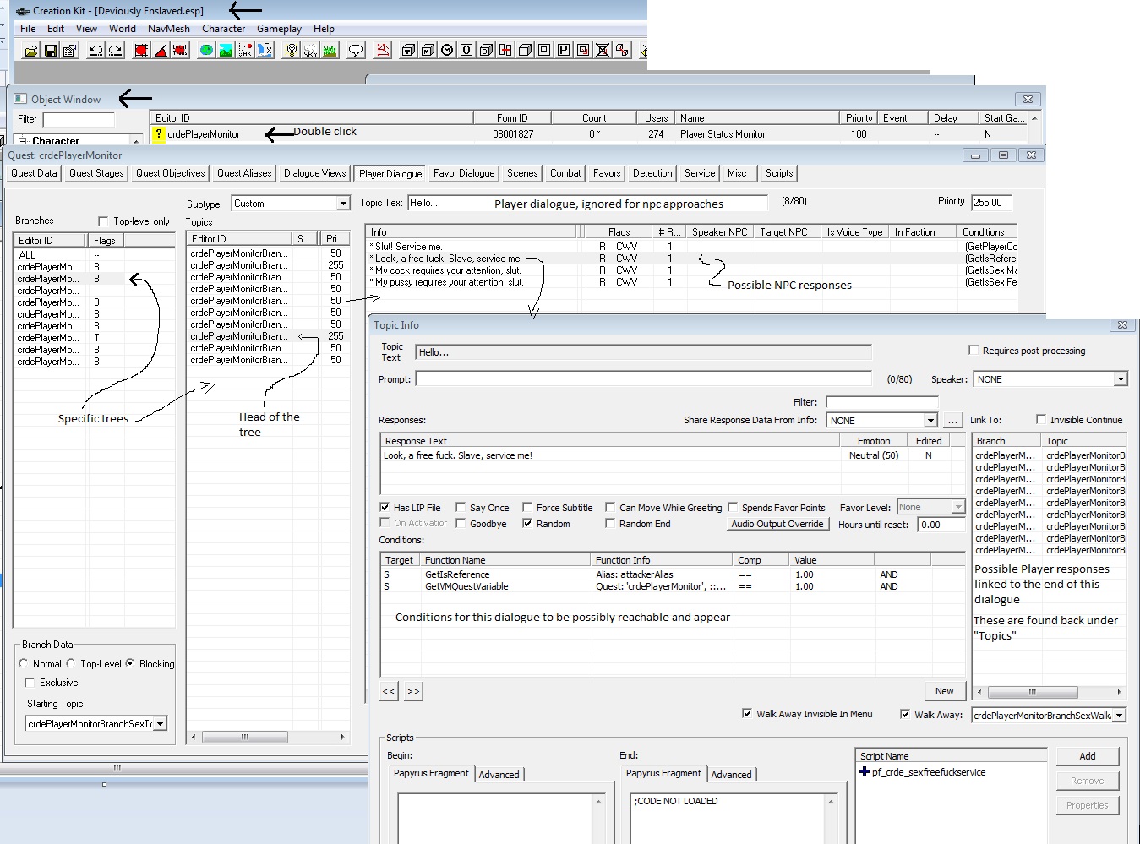Open the Dialogue Views tab

click(314, 173)
